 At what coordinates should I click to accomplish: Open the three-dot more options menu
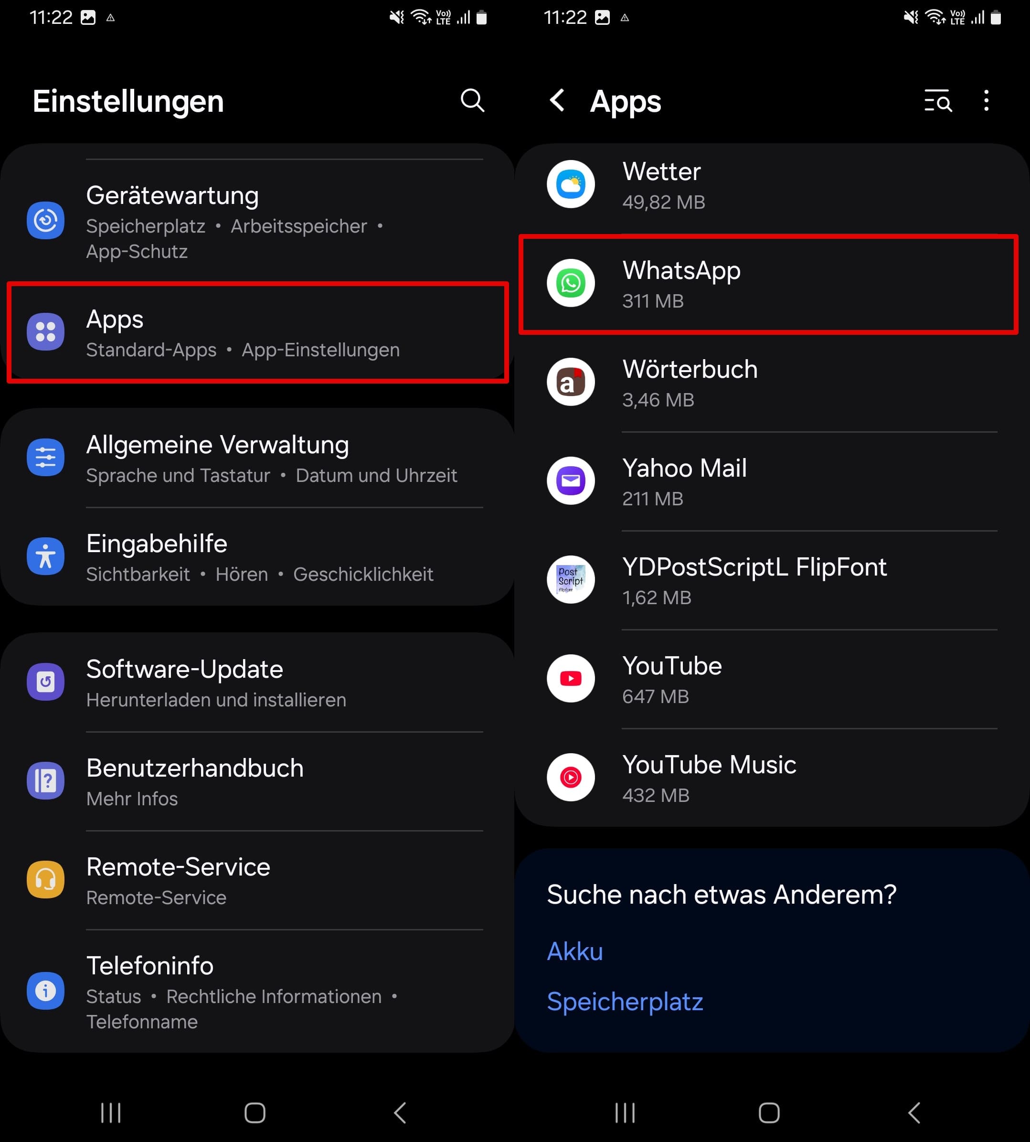coord(987,101)
